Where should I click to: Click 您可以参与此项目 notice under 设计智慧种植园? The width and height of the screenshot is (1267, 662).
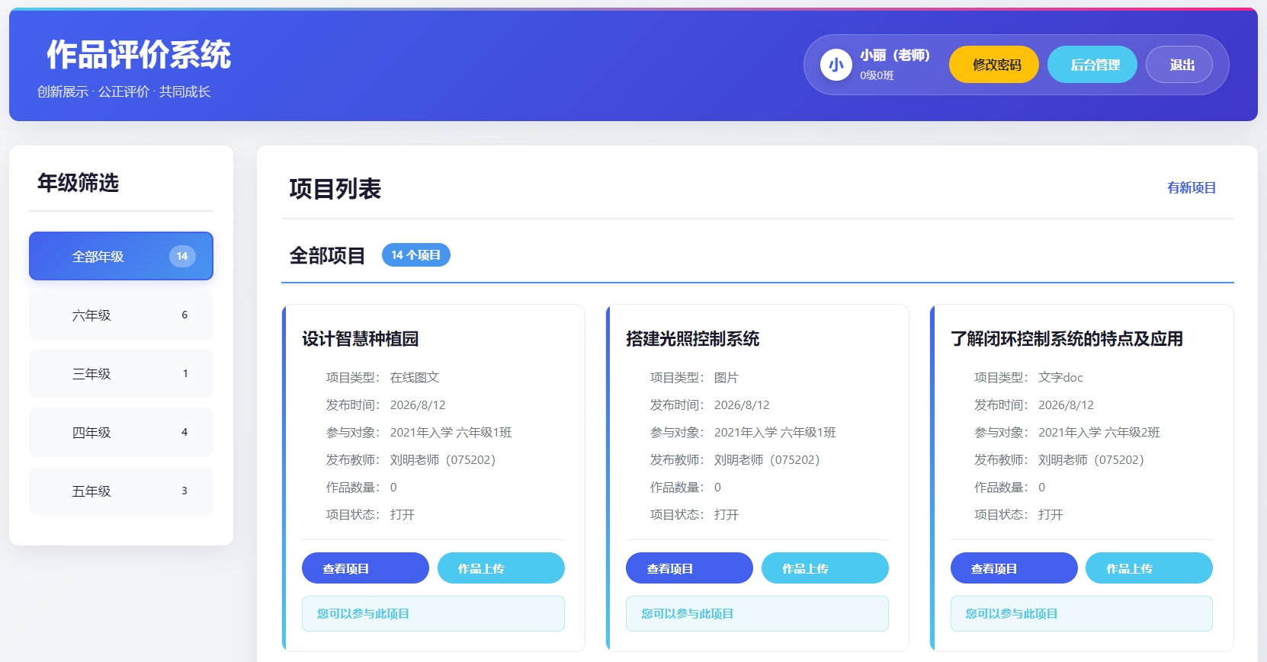[433, 613]
